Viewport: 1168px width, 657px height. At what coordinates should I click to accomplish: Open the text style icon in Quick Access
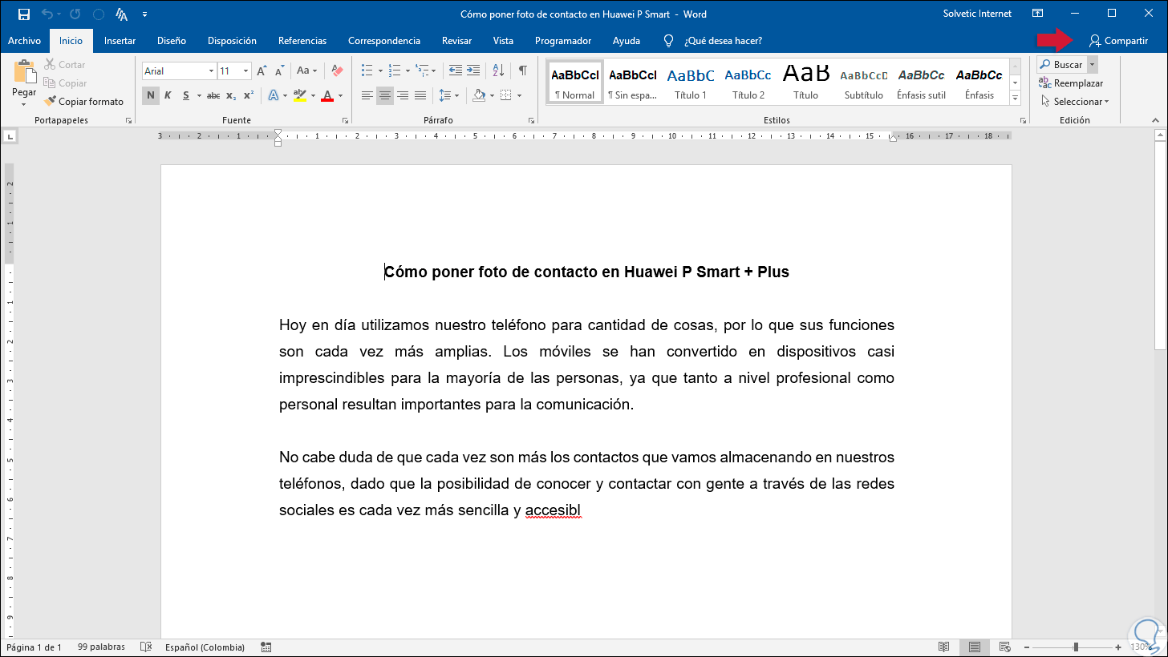pyautogui.click(x=122, y=14)
